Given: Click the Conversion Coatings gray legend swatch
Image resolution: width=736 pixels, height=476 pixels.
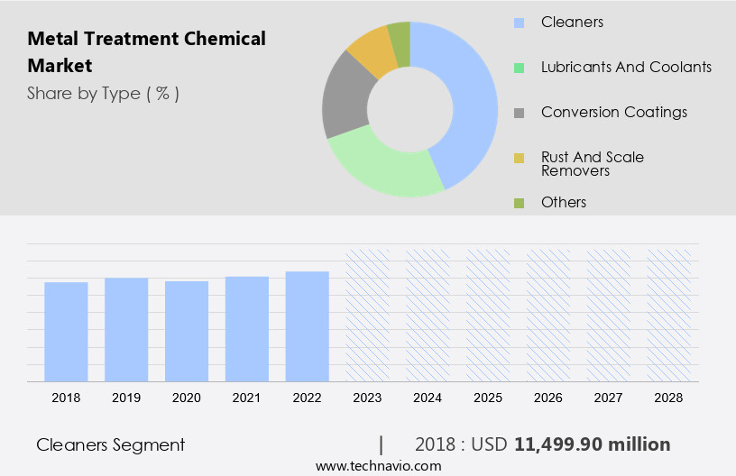Looking at the screenshot, I should tap(519, 113).
